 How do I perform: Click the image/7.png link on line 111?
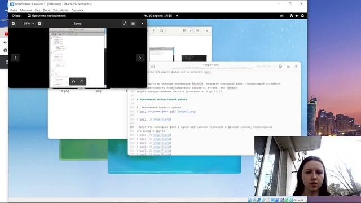click(x=161, y=151)
